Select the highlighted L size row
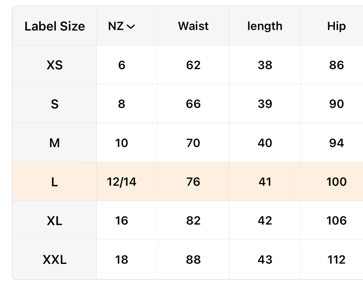 (x=55, y=182)
